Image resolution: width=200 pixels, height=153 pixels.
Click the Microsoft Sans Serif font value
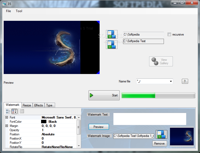point(59,117)
